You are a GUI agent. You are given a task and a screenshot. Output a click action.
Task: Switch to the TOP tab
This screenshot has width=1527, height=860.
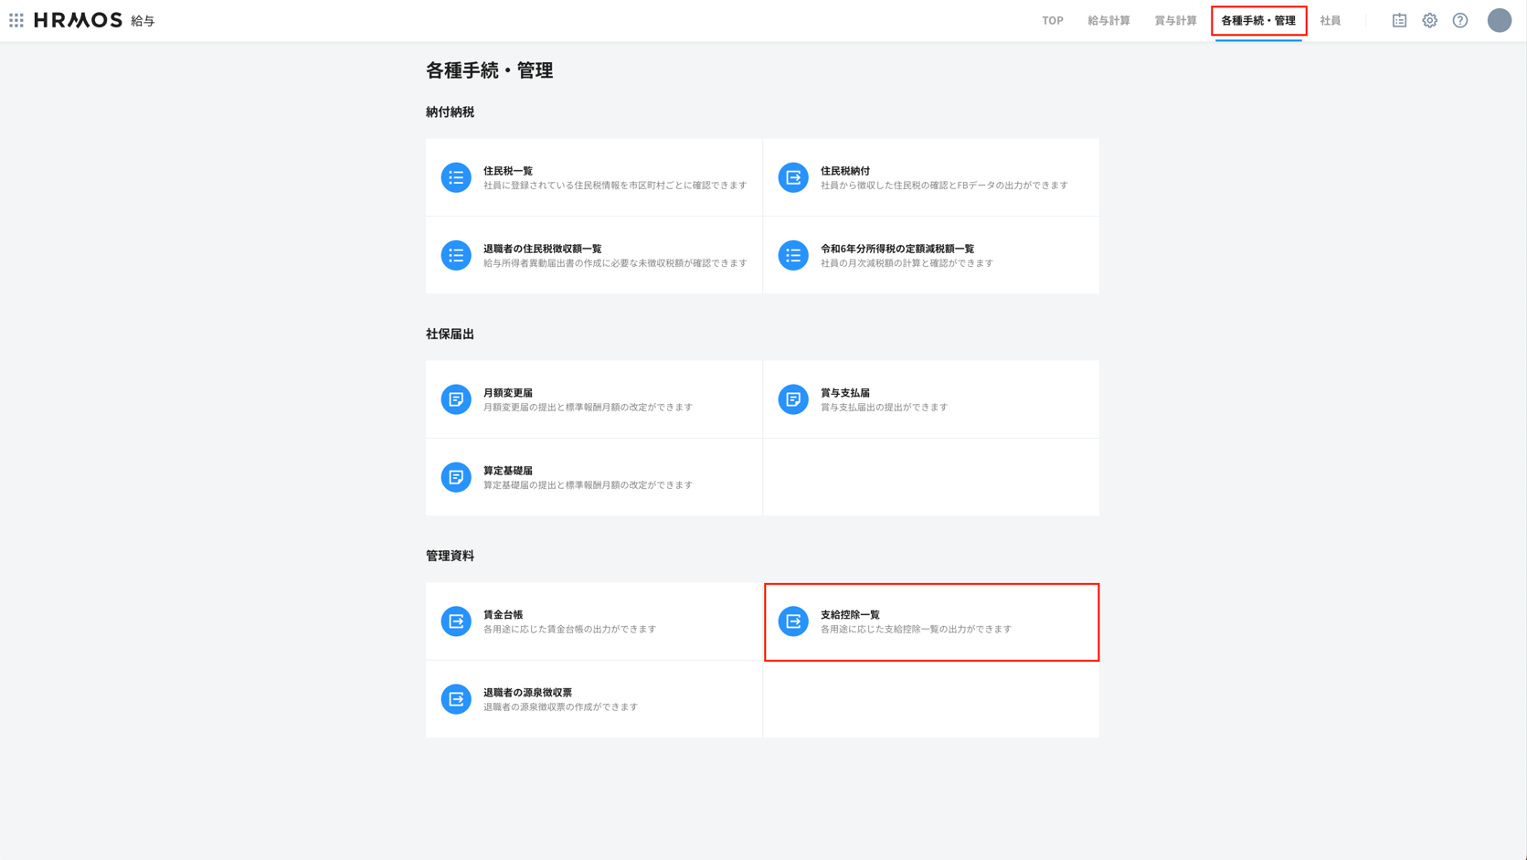tap(1052, 20)
